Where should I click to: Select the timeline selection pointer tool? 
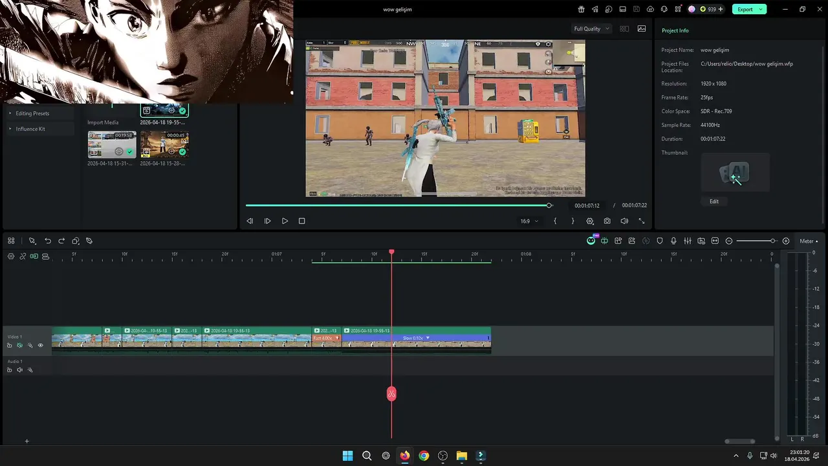coord(32,241)
